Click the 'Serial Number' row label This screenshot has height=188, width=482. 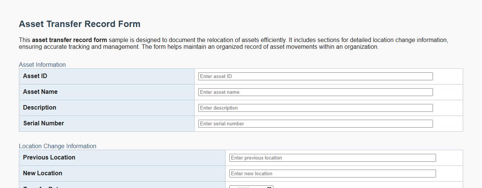click(44, 123)
